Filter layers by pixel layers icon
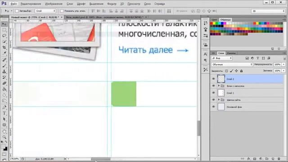288x162 pixels. [x=247, y=58]
